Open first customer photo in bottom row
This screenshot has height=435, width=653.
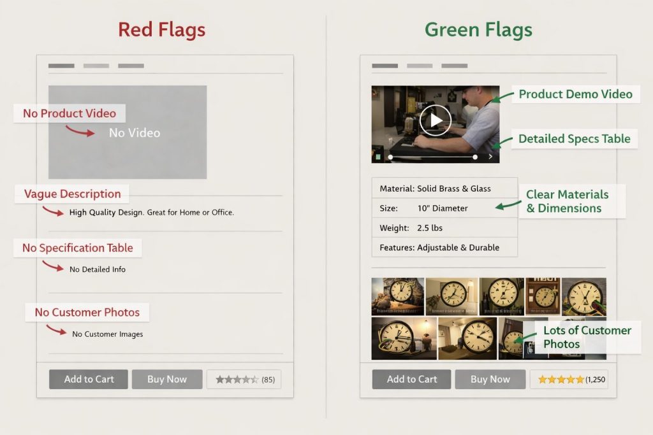tap(404, 339)
